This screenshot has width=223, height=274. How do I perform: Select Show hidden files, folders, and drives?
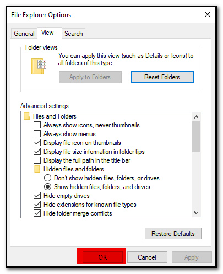pyautogui.click(x=47, y=187)
